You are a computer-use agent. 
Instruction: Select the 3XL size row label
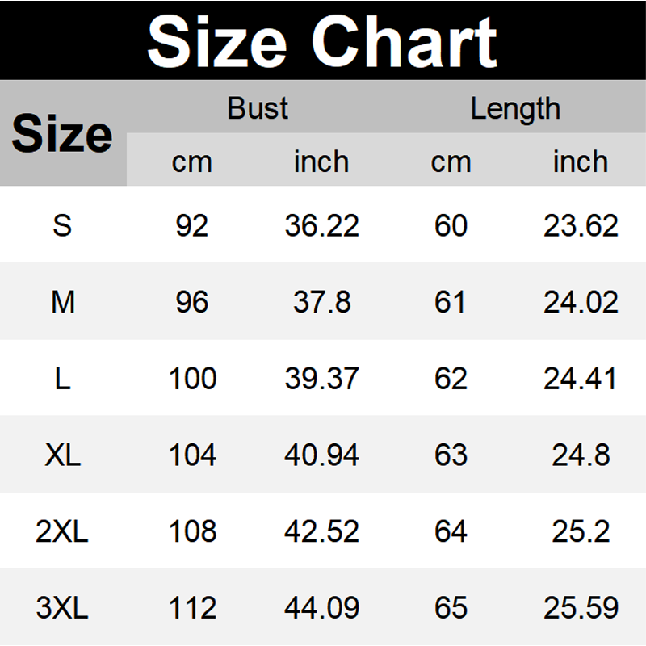click(x=62, y=607)
